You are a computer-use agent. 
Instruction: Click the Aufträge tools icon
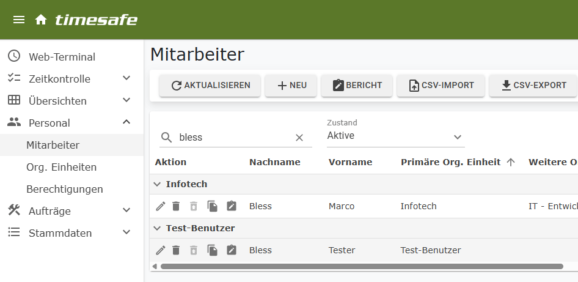(x=14, y=210)
